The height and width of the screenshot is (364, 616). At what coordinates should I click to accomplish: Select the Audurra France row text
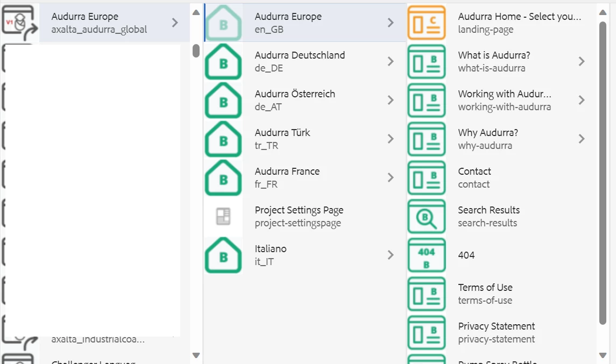[x=287, y=177]
